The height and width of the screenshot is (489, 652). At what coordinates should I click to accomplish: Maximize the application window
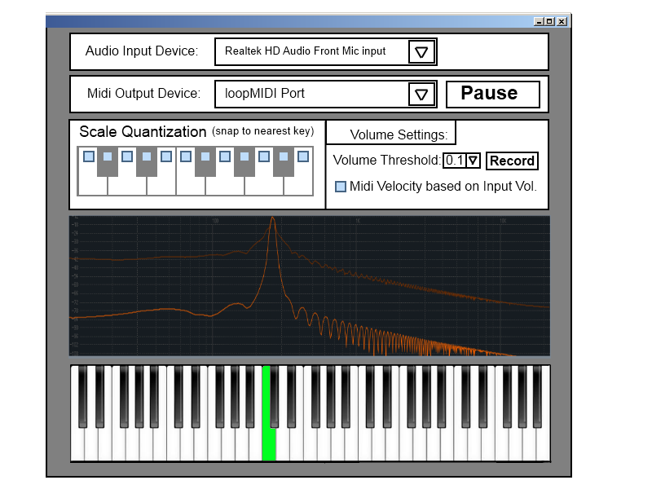[549, 21]
